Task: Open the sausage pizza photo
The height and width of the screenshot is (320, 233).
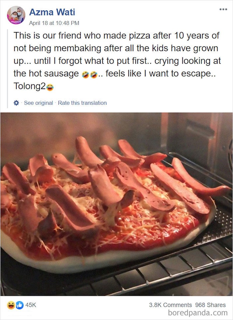Action: [116, 204]
